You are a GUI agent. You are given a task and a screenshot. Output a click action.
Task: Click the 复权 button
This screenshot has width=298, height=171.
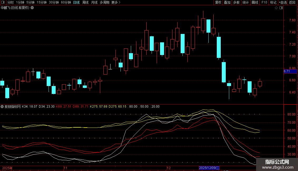[218, 2]
